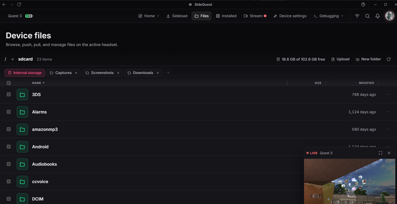Open the Quest 3 device selector
The width and height of the screenshot is (397, 204).
coord(15,16)
